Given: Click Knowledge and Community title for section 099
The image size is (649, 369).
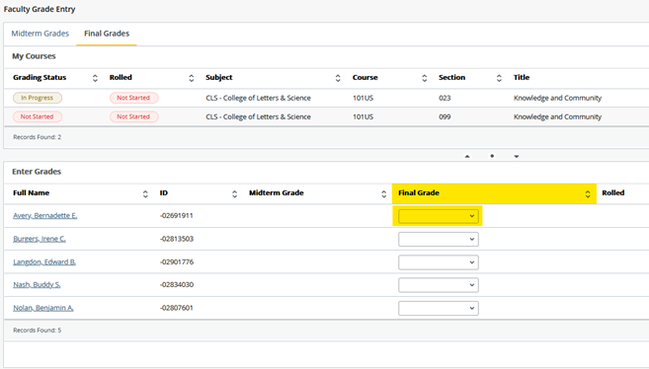Looking at the screenshot, I should pyautogui.click(x=557, y=117).
